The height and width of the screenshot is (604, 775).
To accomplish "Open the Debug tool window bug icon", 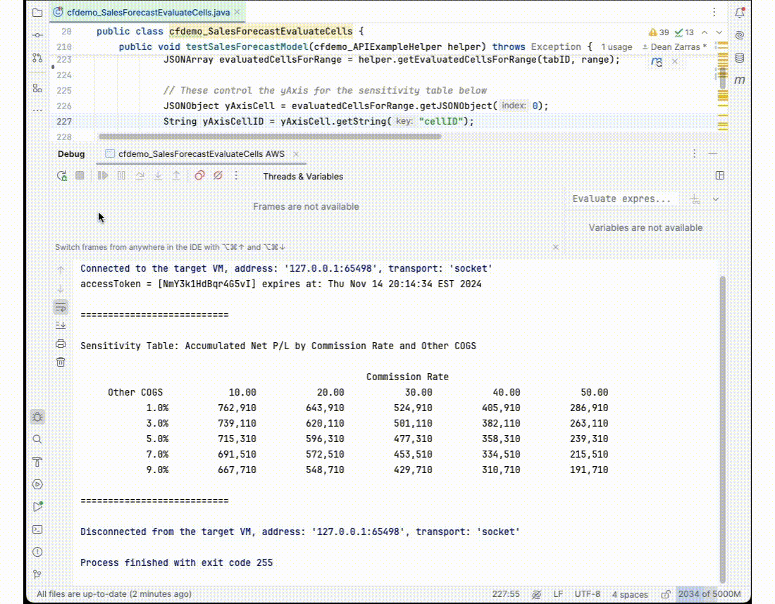I will coord(37,417).
